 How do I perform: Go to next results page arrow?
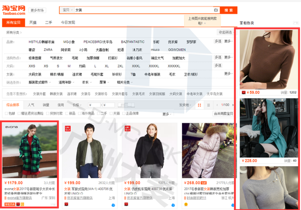233,105
